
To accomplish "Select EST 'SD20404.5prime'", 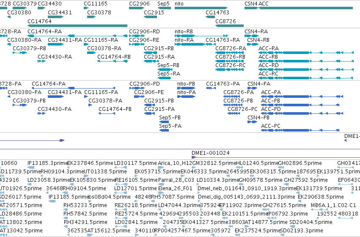I will [311, 222].
